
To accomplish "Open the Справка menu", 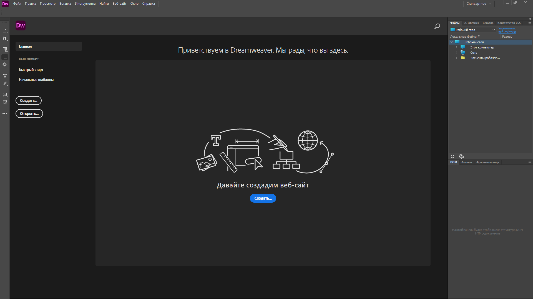I will point(149,4).
